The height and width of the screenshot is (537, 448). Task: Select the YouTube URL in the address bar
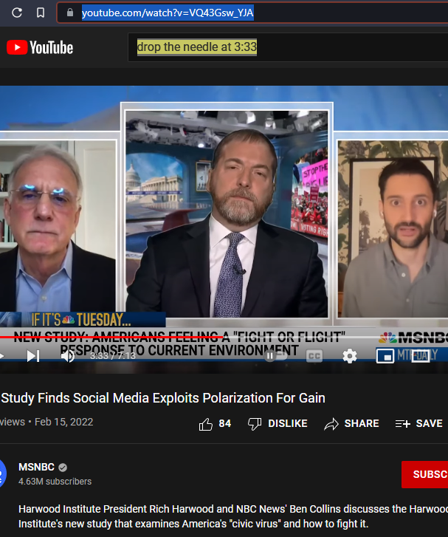pyautogui.click(x=168, y=13)
